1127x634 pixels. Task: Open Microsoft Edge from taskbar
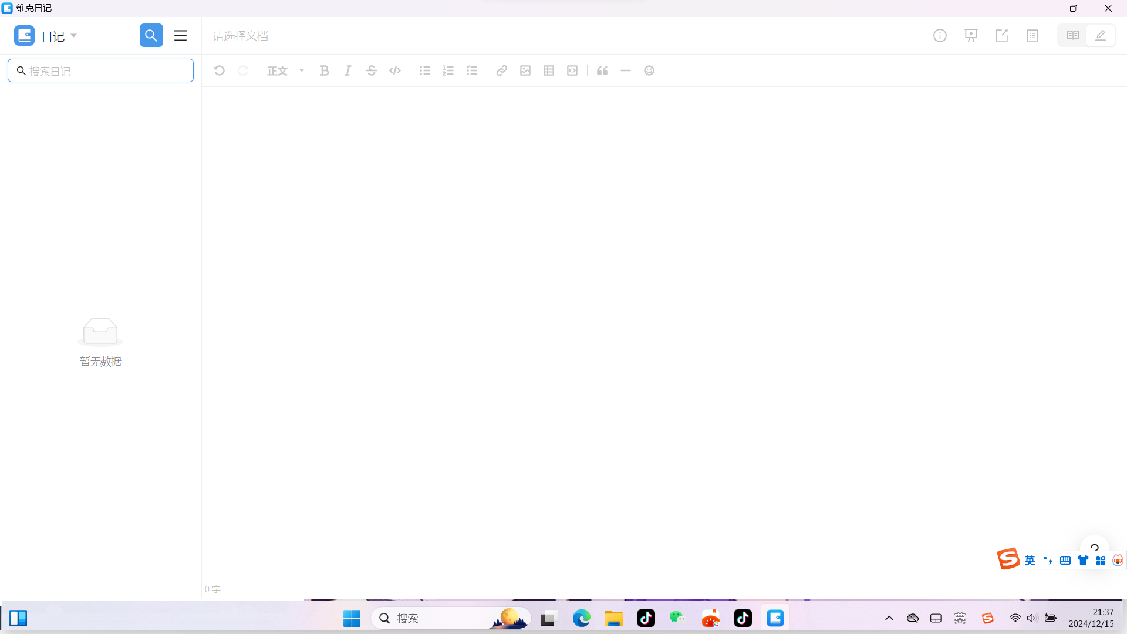click(x=581, y=618)
